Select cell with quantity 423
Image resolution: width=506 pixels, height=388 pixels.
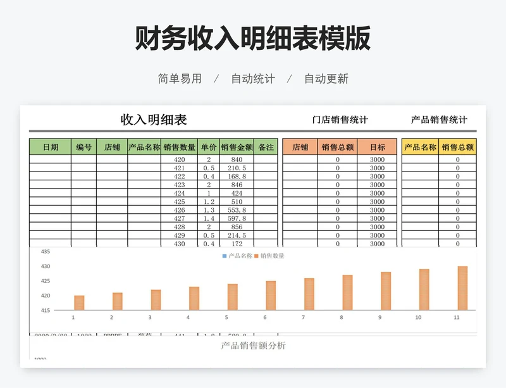[x=180, y=184]
